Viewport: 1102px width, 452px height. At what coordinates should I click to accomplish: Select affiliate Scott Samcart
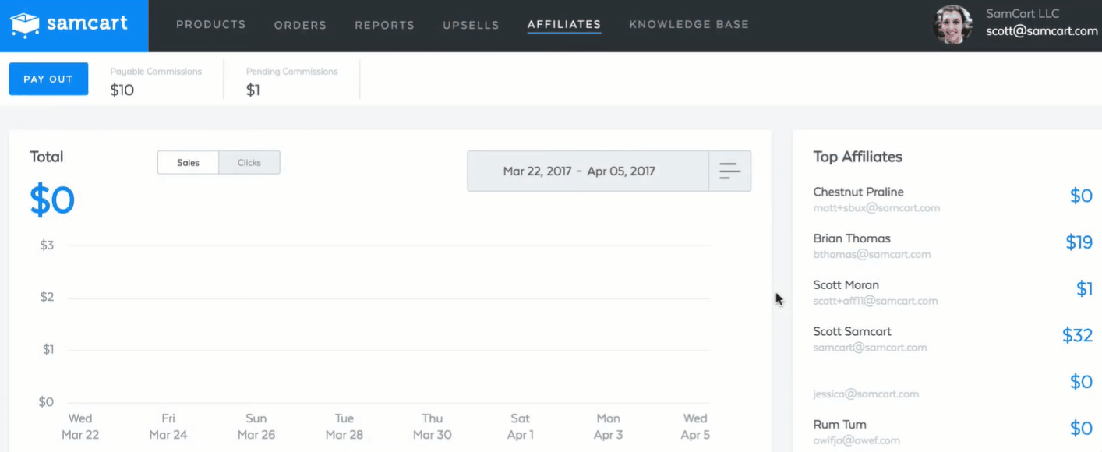852,332
